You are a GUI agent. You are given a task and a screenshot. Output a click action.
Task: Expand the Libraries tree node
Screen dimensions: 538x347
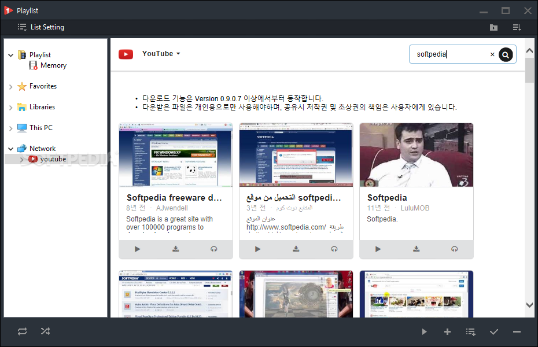coord(10,108)
